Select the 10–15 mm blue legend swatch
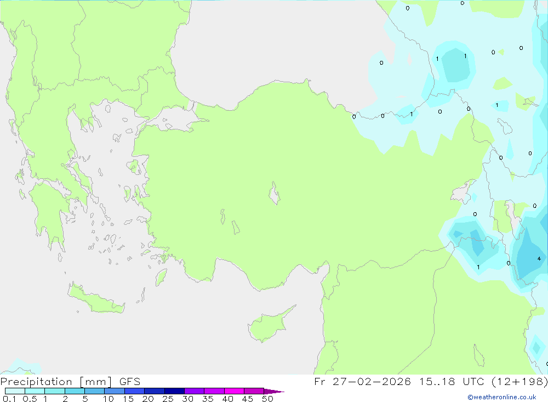 pyautogui.click(x=115, y=391)
